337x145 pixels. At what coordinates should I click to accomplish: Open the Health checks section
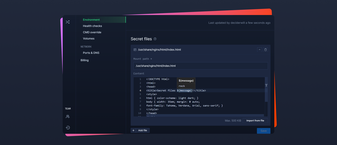click(x=92, y=26)
